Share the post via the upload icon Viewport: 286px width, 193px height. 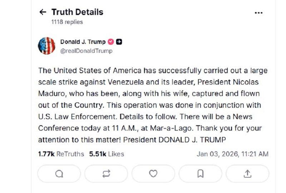coord(247,174)
